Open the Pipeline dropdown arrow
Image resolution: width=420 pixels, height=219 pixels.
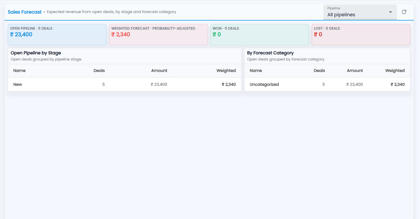coord(390,12)
